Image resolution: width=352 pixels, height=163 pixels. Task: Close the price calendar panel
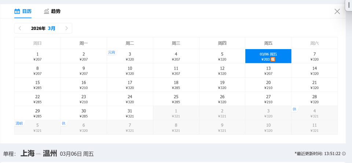click(x=337, y=11)
